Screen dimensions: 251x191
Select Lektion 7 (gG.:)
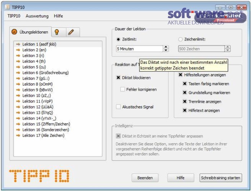click(x=58, y=78)
